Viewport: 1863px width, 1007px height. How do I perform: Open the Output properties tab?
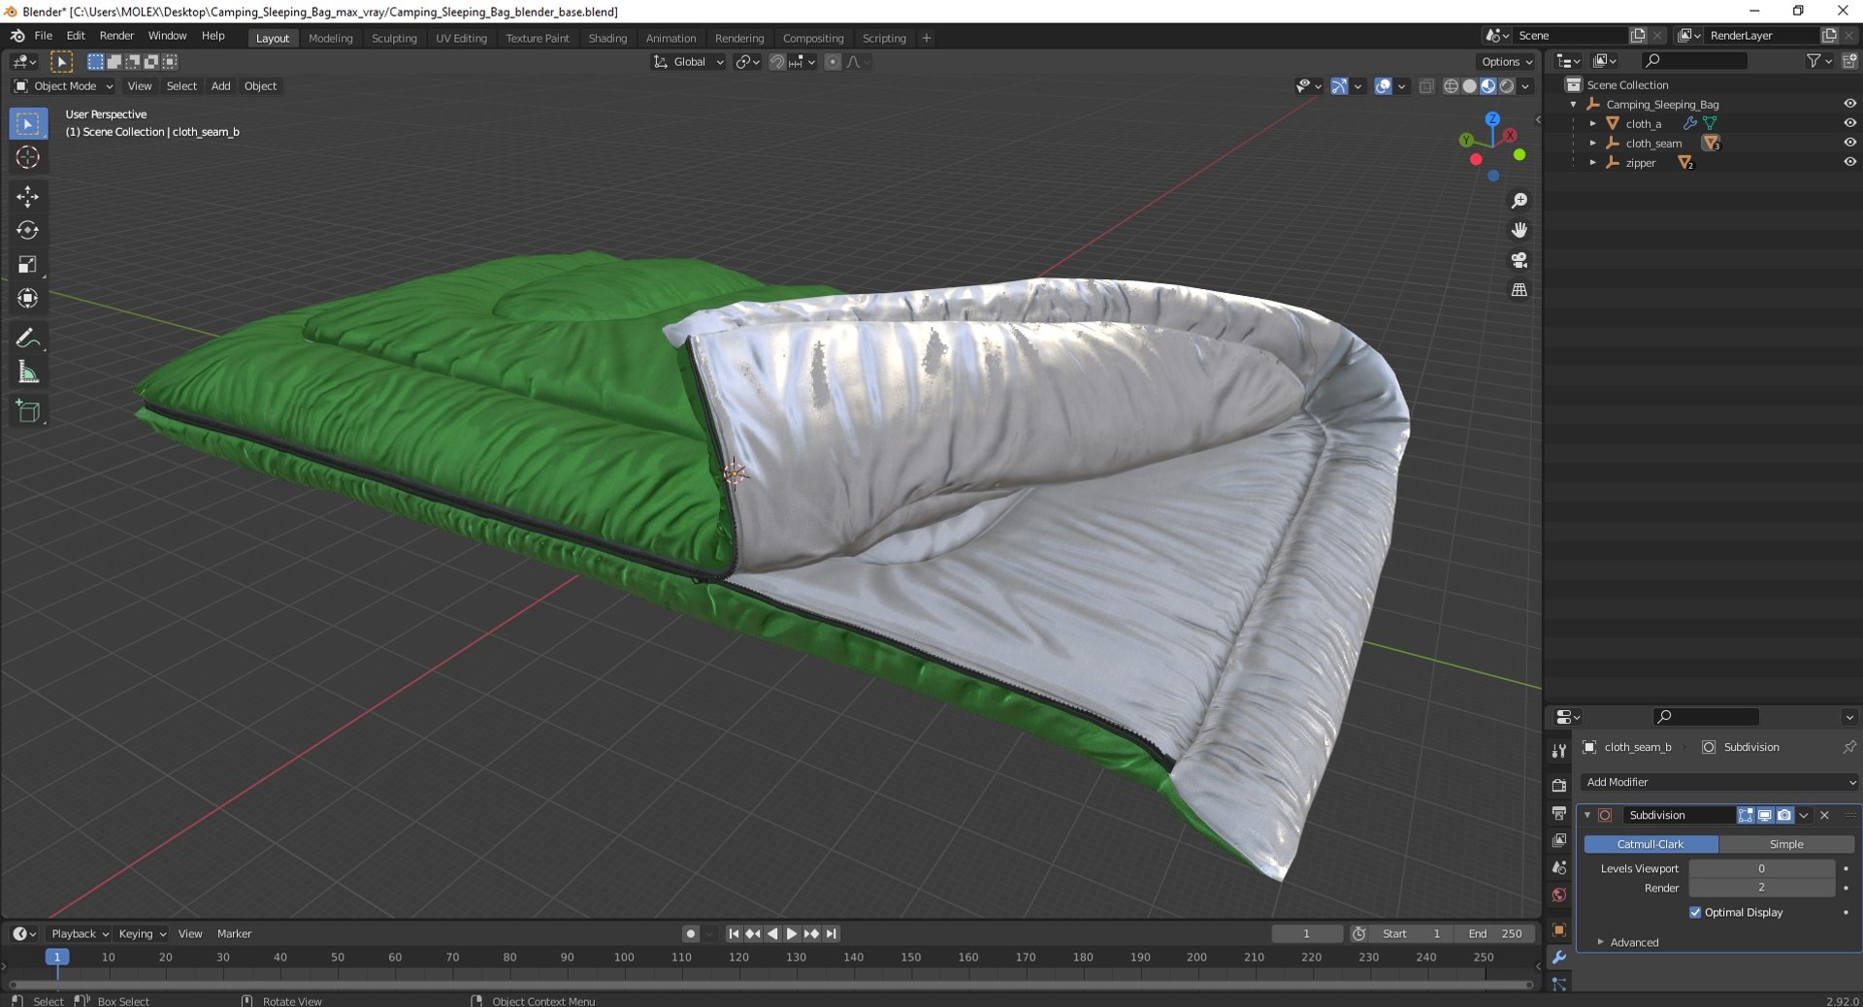(x=1559, y=812)
